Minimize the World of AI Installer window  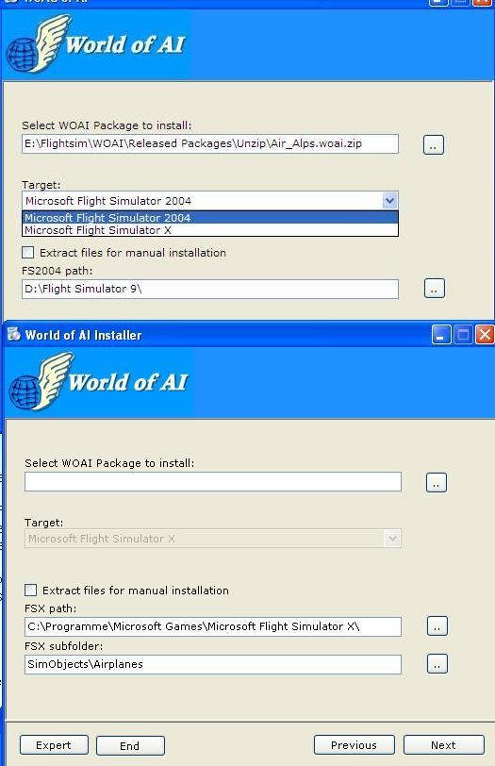(x=441, y=335)
